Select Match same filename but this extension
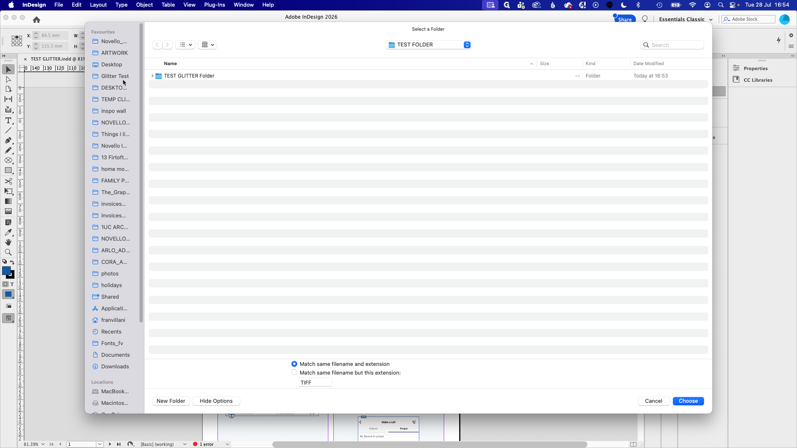 (294, 373)
